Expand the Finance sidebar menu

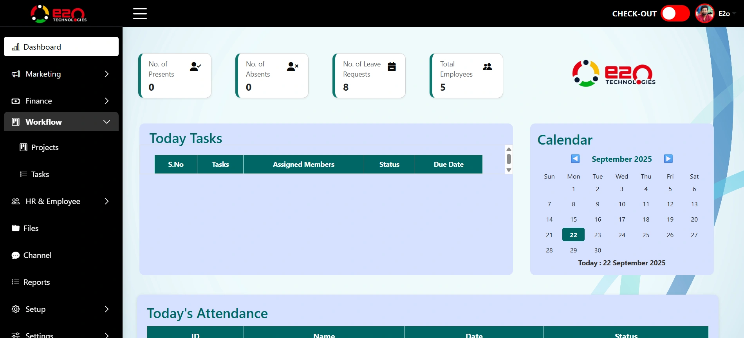click(x=61, y=101)
